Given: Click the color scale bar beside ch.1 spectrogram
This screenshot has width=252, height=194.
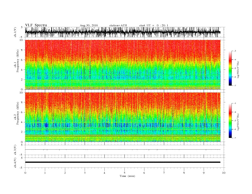Looking at the screenshot, I should 230,68.
